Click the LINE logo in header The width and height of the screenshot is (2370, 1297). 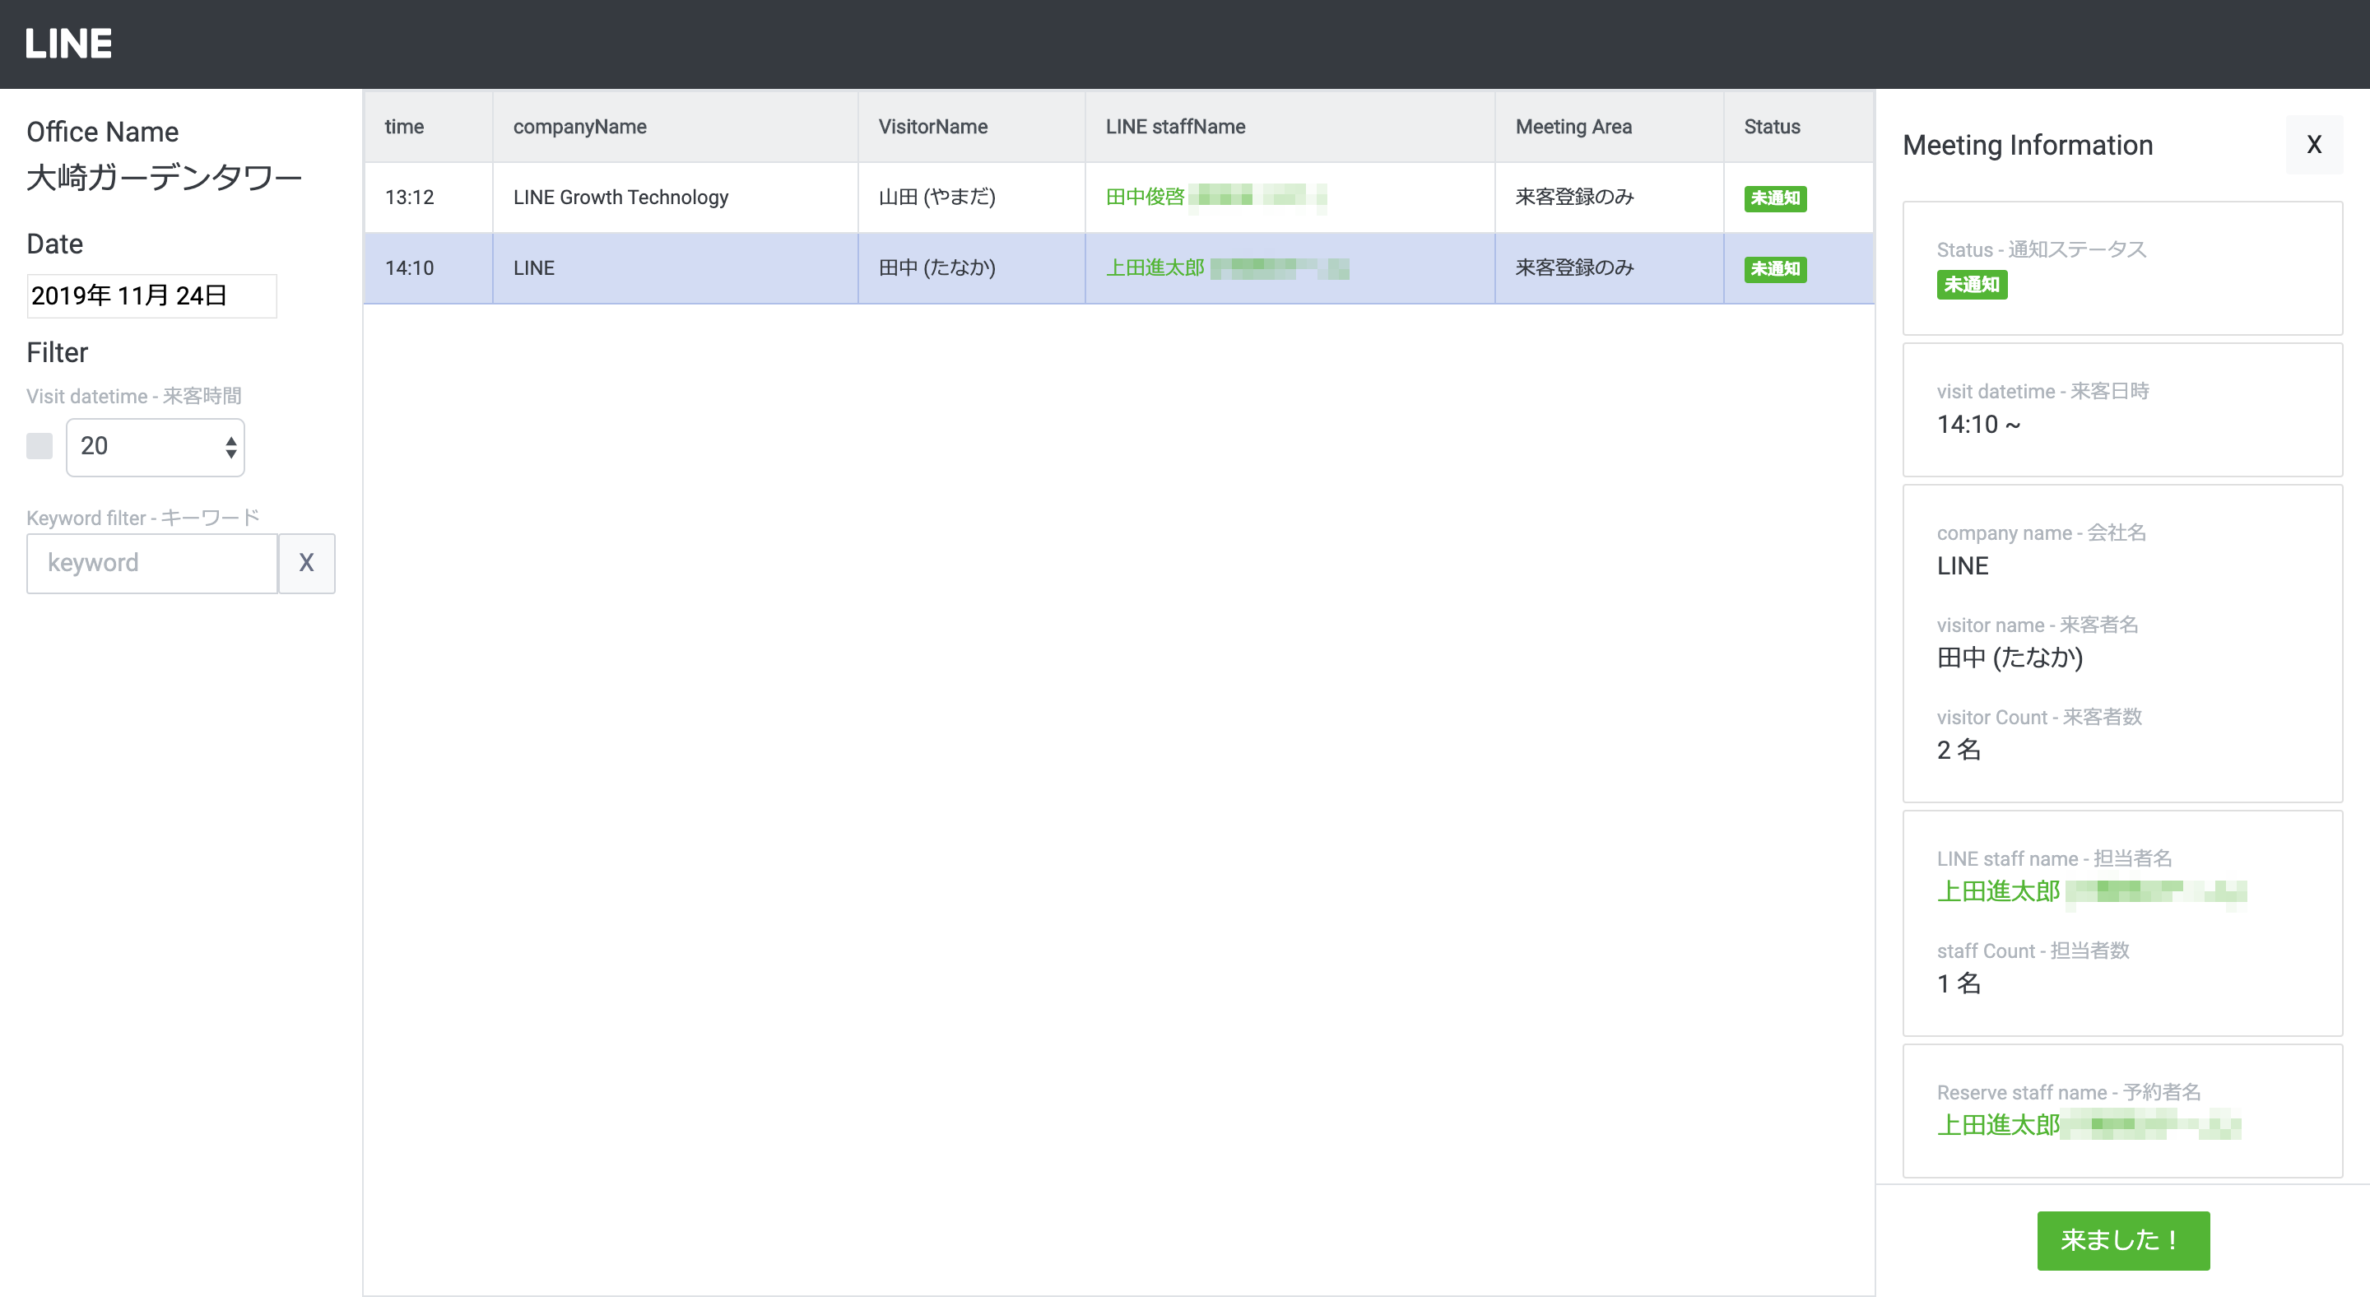[x=68, y=44]
